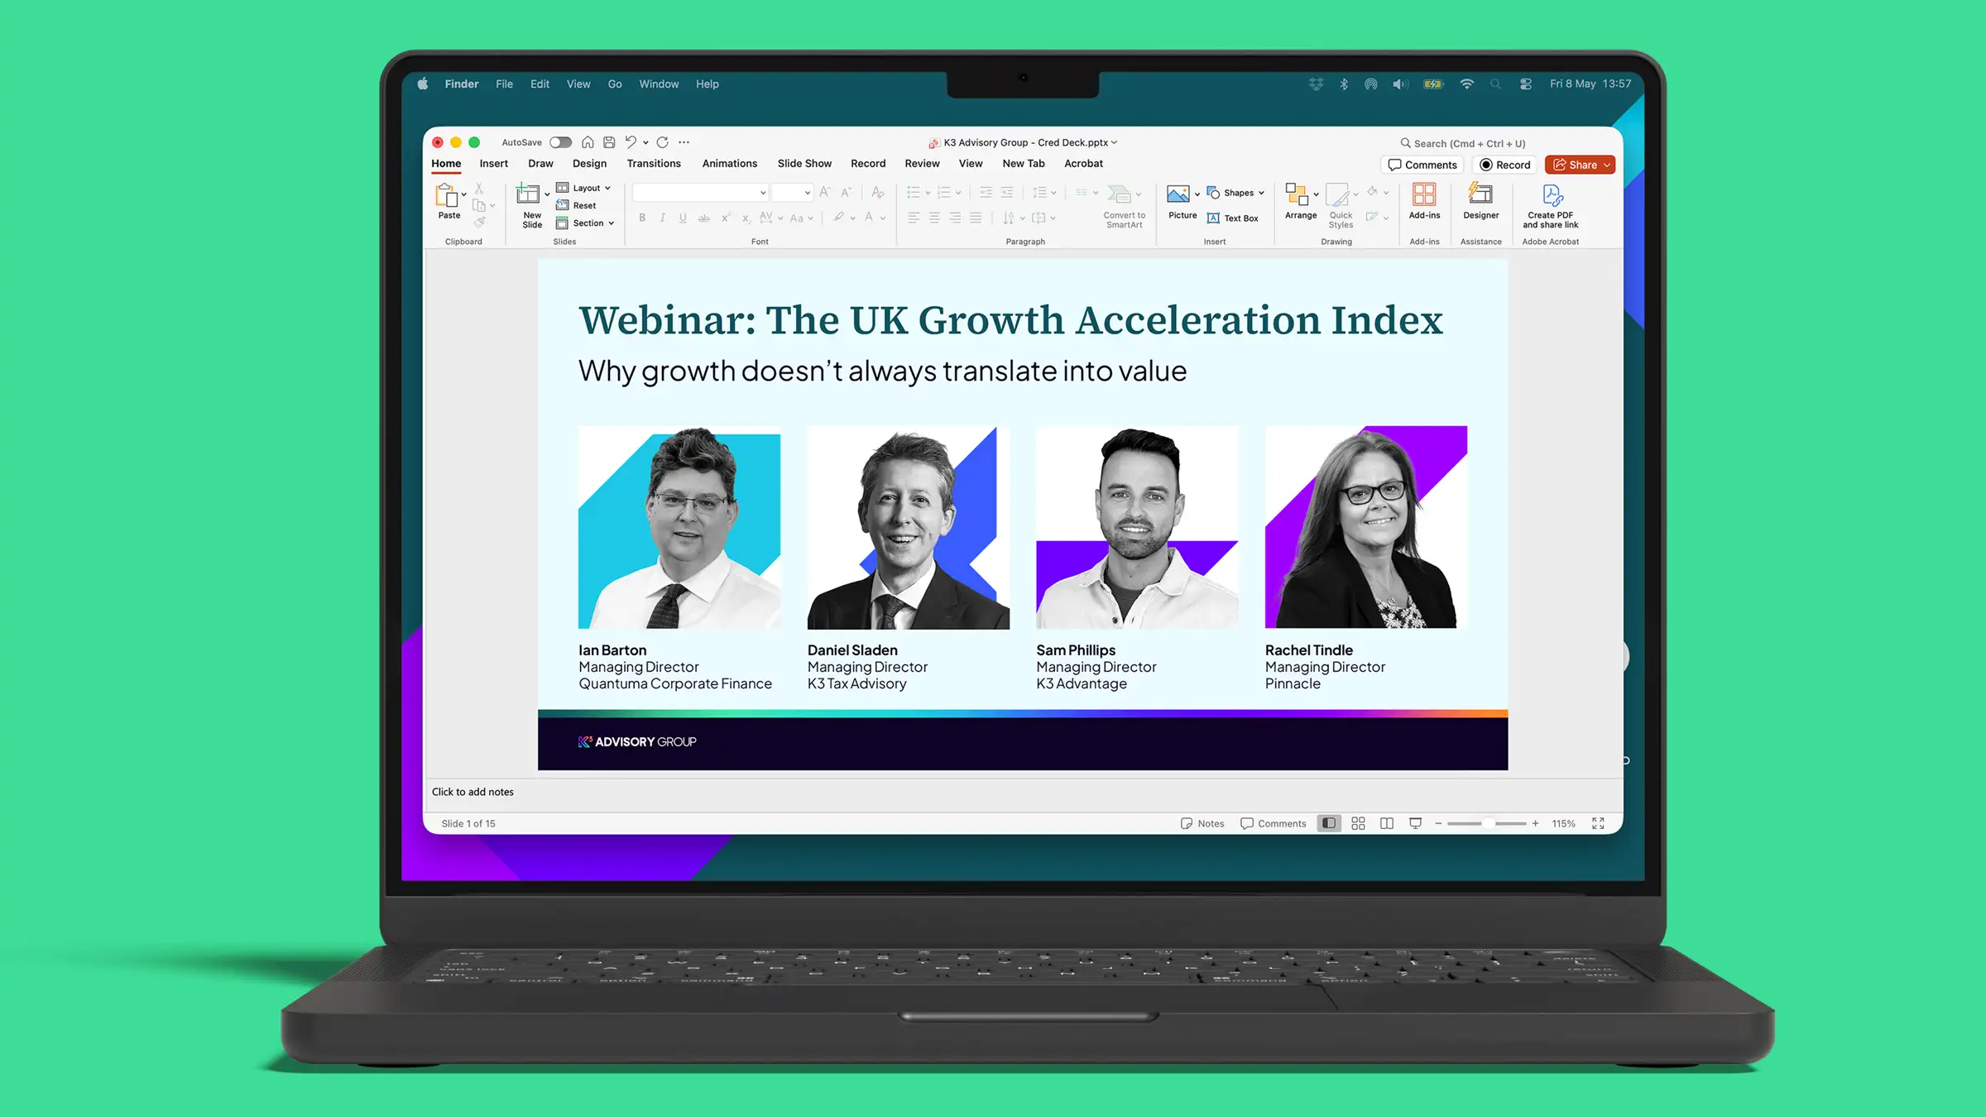
Task: Open the font name combo box
Action: coord(700,193)
